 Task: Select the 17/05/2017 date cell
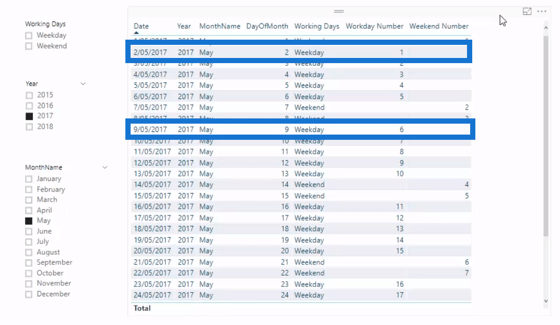pos(152,218)
